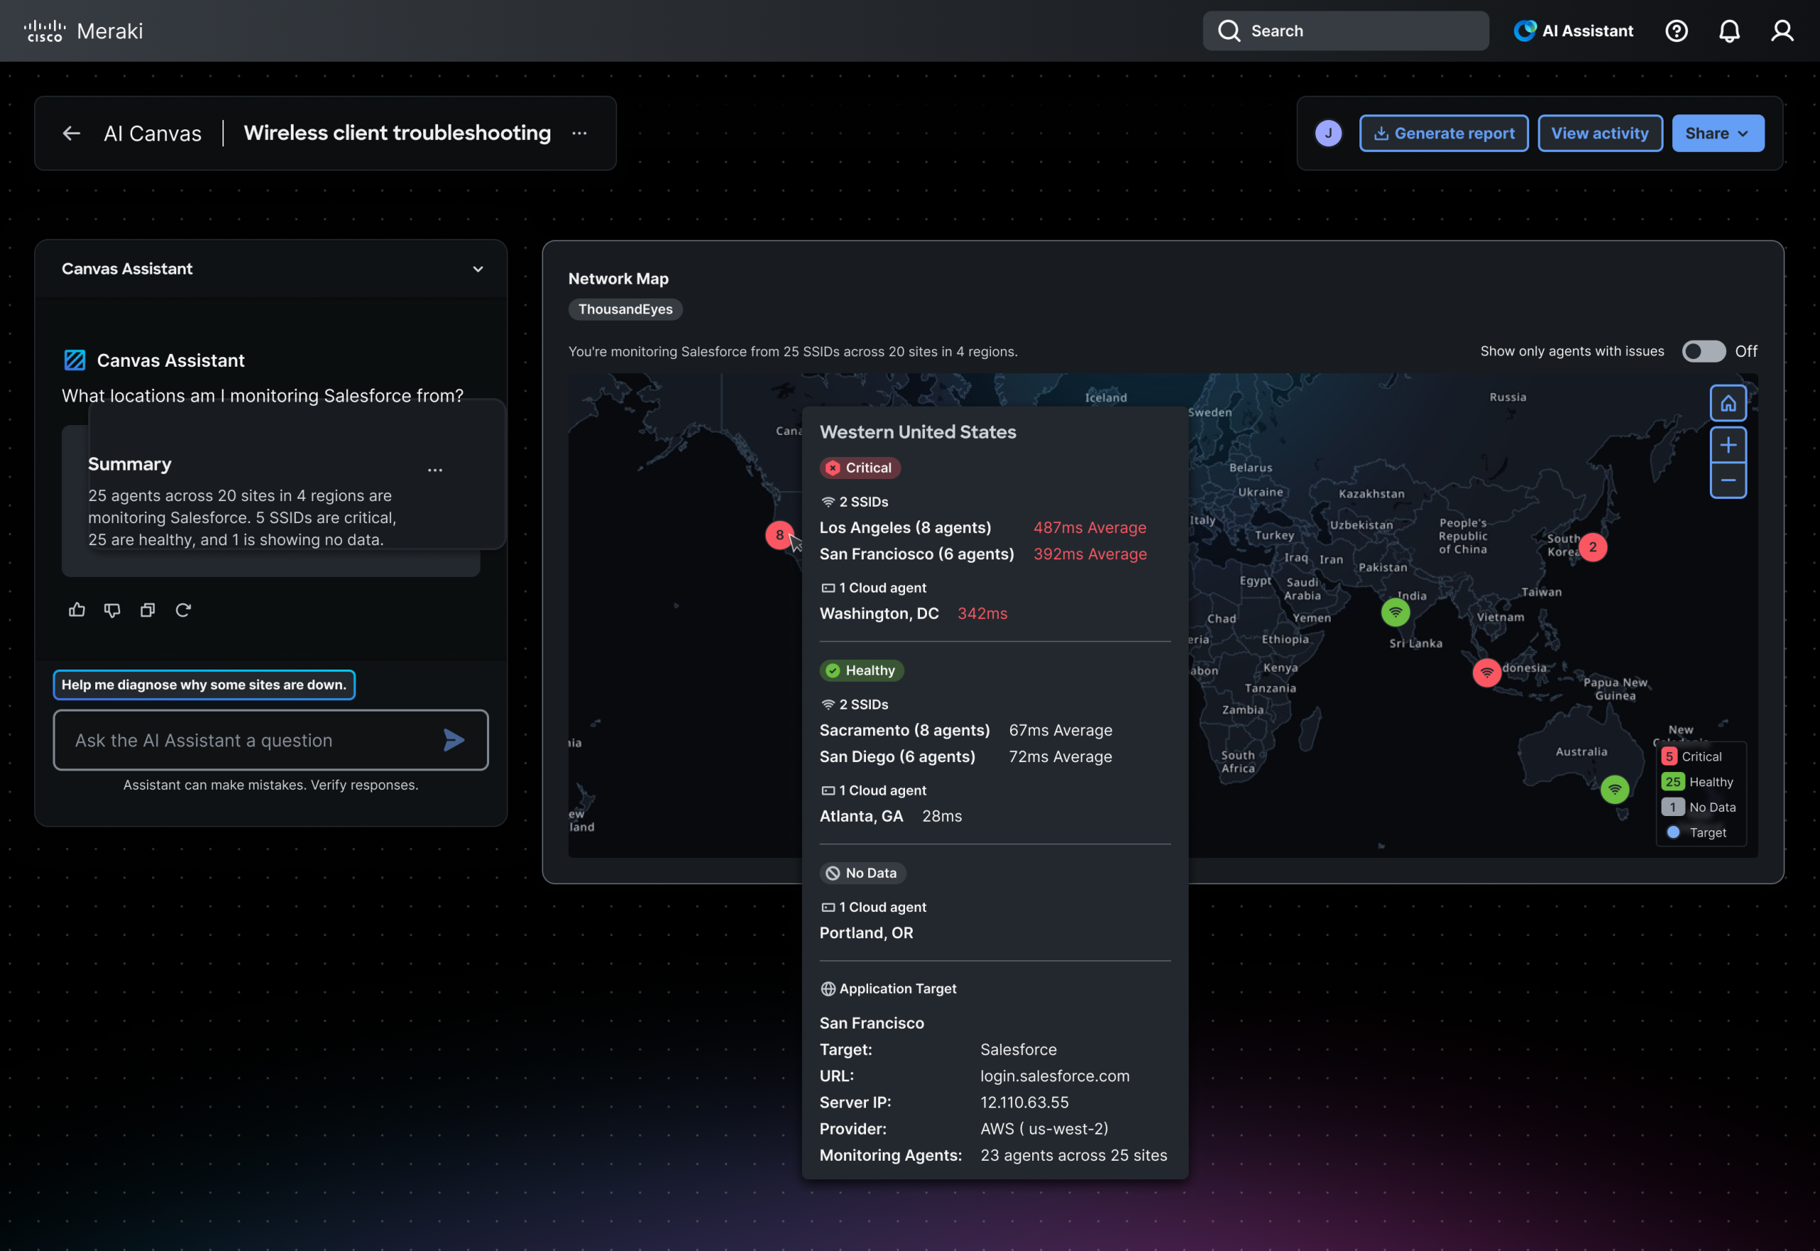Zoom in on the network map
The height and width of the screenshot is (1251, 1820).
click(1728, 445)
